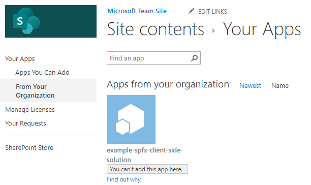This screenshot has width=311, height=185.
Task: Open the SharePoint Store link
Action: coord(29,148)
